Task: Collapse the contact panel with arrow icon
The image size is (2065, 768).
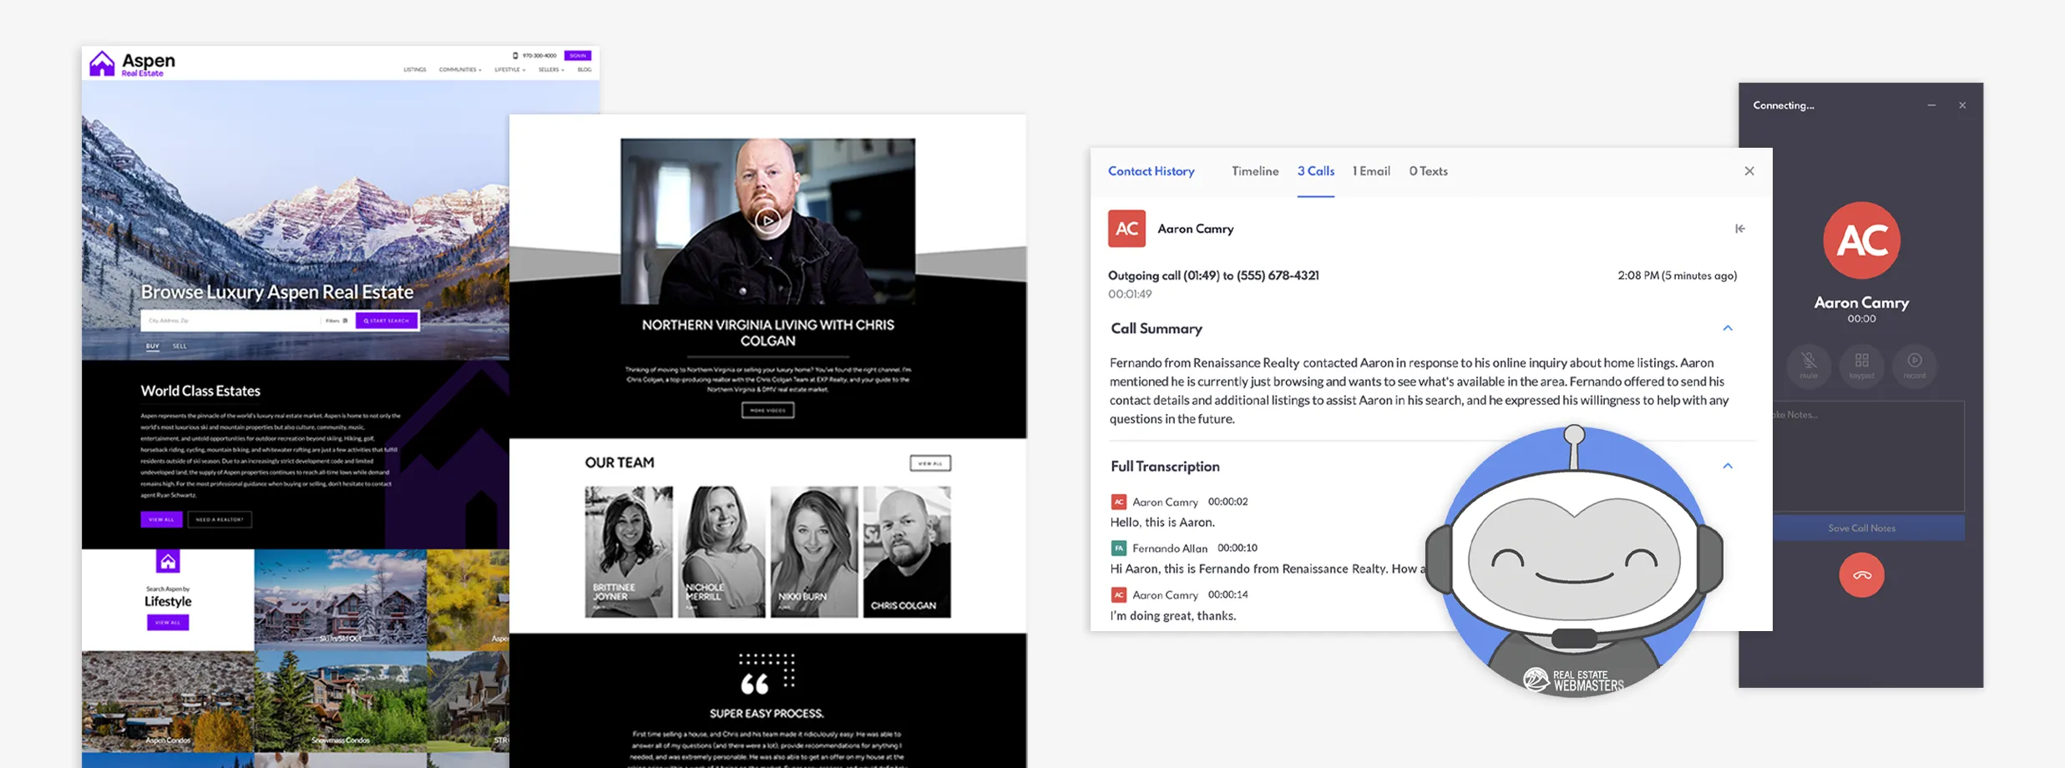Action: click(x=1739, y=229)
